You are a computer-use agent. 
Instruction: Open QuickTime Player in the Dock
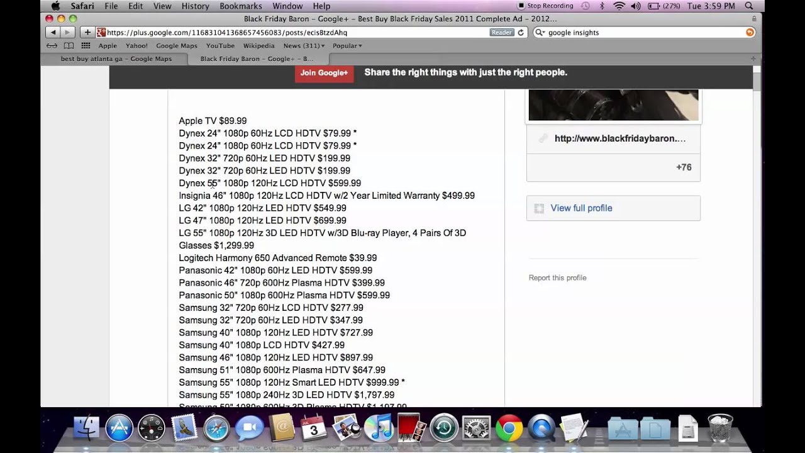[541, 429]
